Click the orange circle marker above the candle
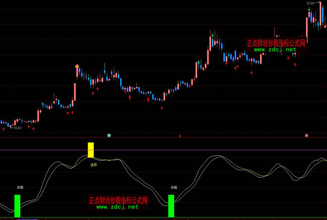The width and height of the screenshot is (327, 220). (77, 66)
